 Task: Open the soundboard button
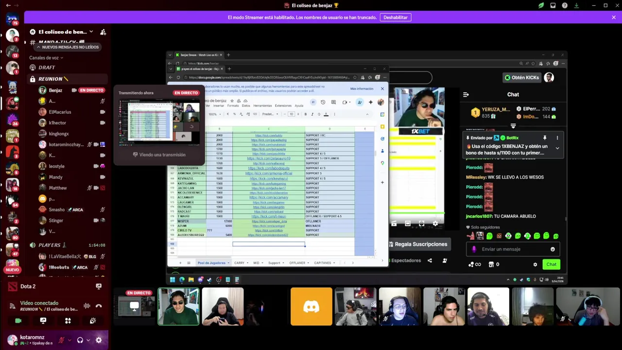93,321
